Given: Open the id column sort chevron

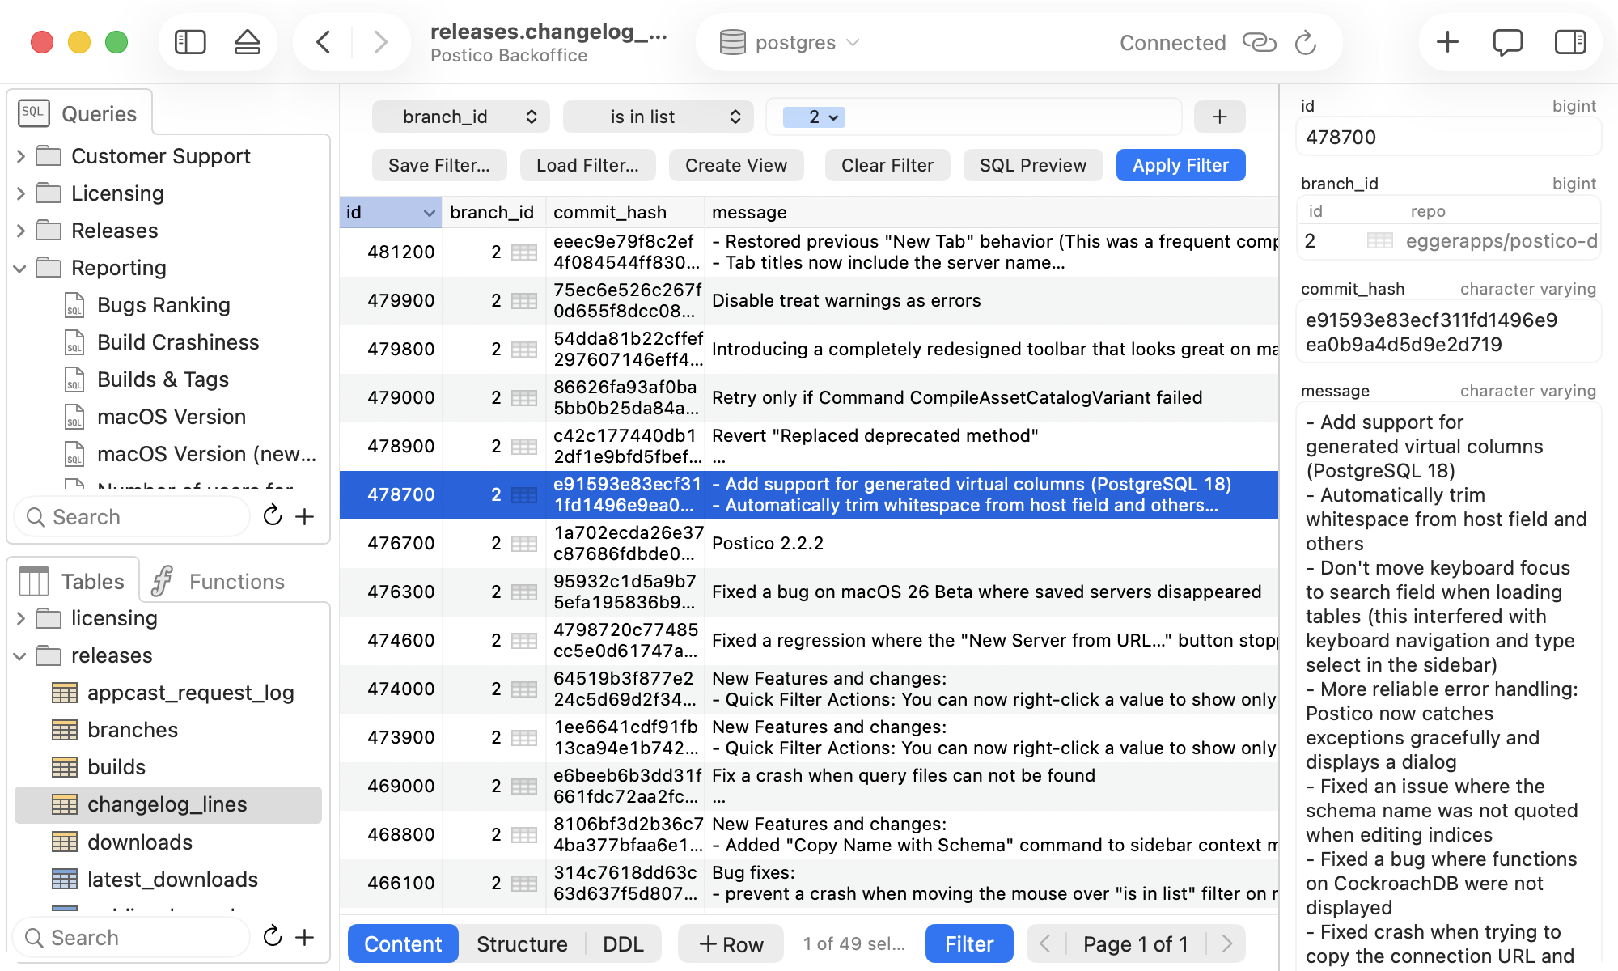Looking at the screenshot, I should click(x=429, y=213).
